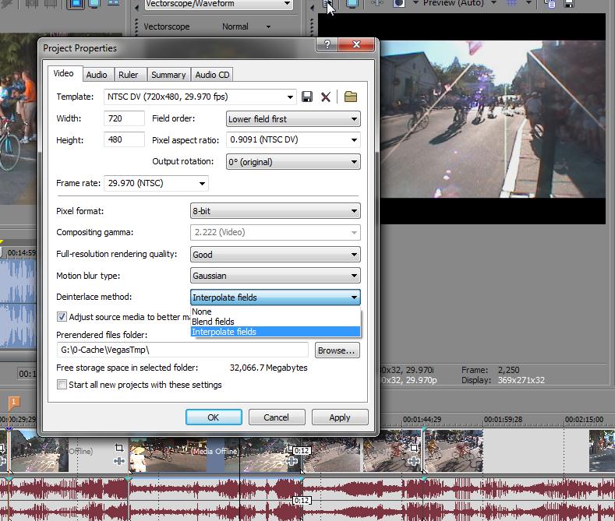The height and width of the screenshot is (521, 615).
Task: Enable 'Start all new projects with these settings'
Action: click(x=62, y=385)
